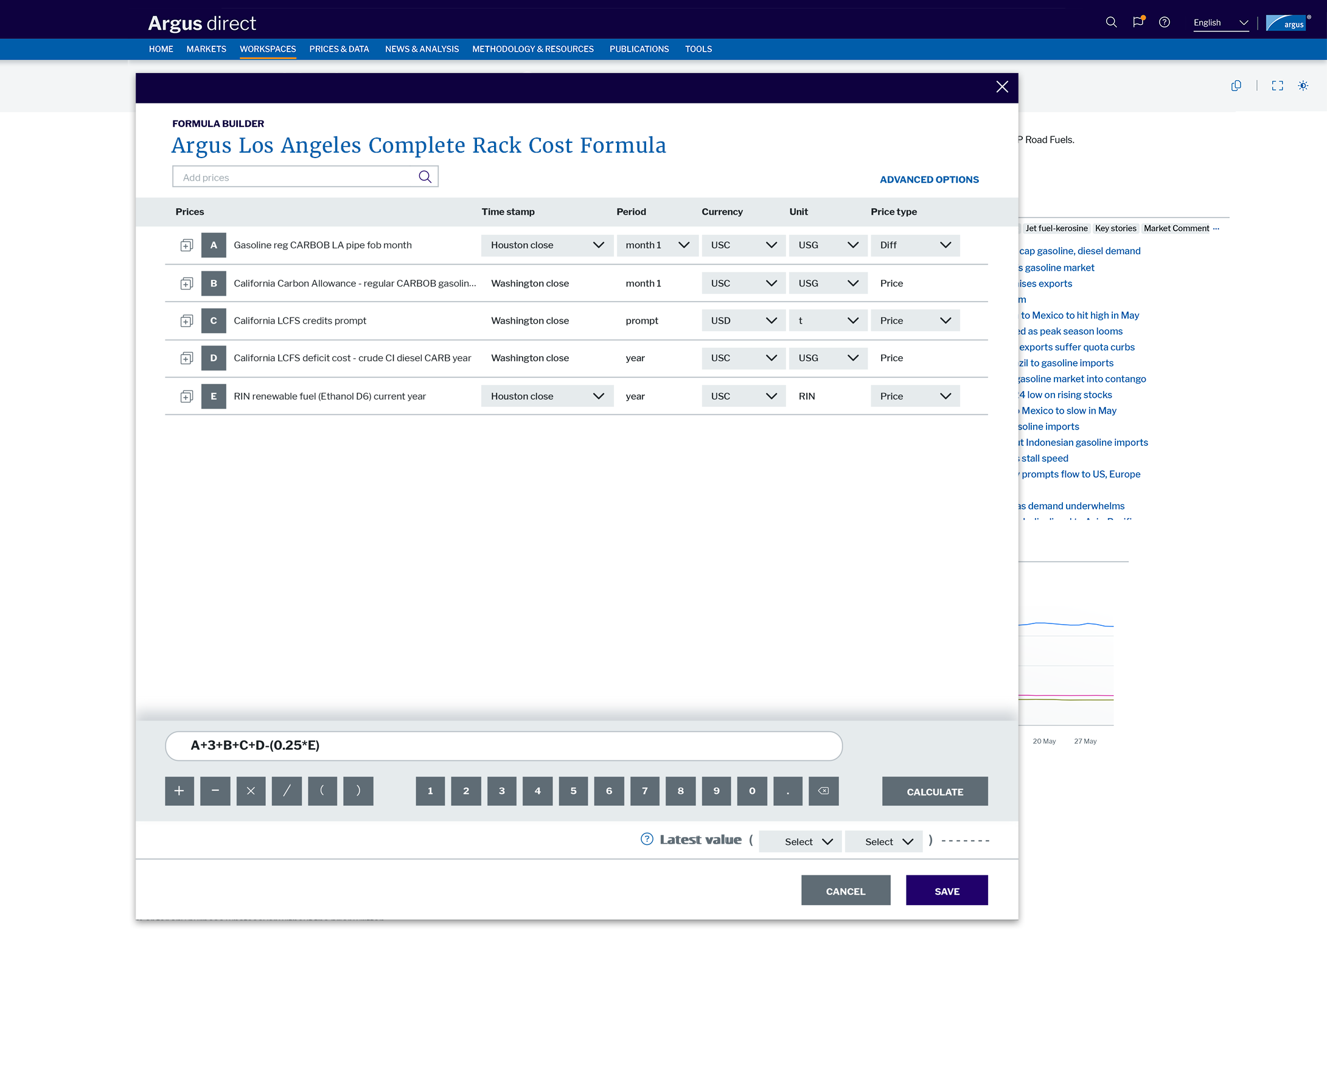Click the multiply operator button
The width and height of the screenshot is (1327, 1090).
click(251, 791)
